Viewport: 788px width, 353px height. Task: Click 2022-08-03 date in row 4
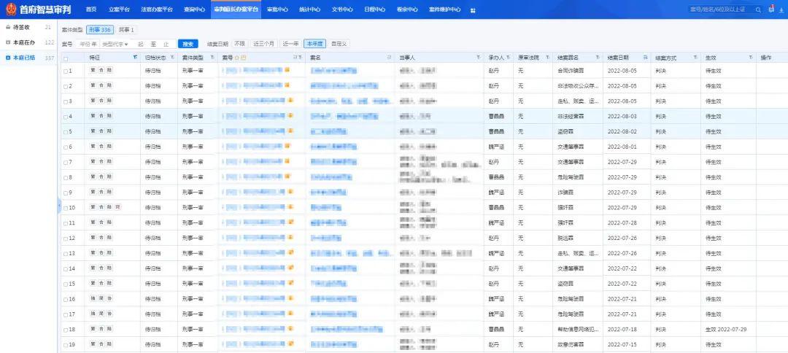click(x=622, y=117)
